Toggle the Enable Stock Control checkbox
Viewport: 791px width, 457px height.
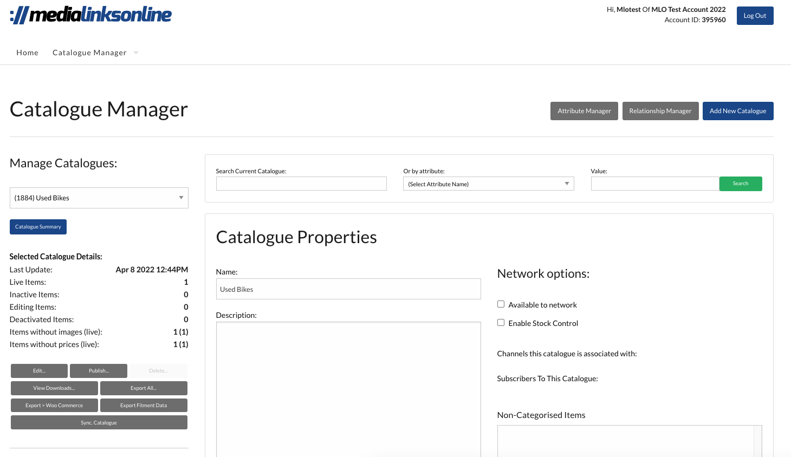[501, 323]
